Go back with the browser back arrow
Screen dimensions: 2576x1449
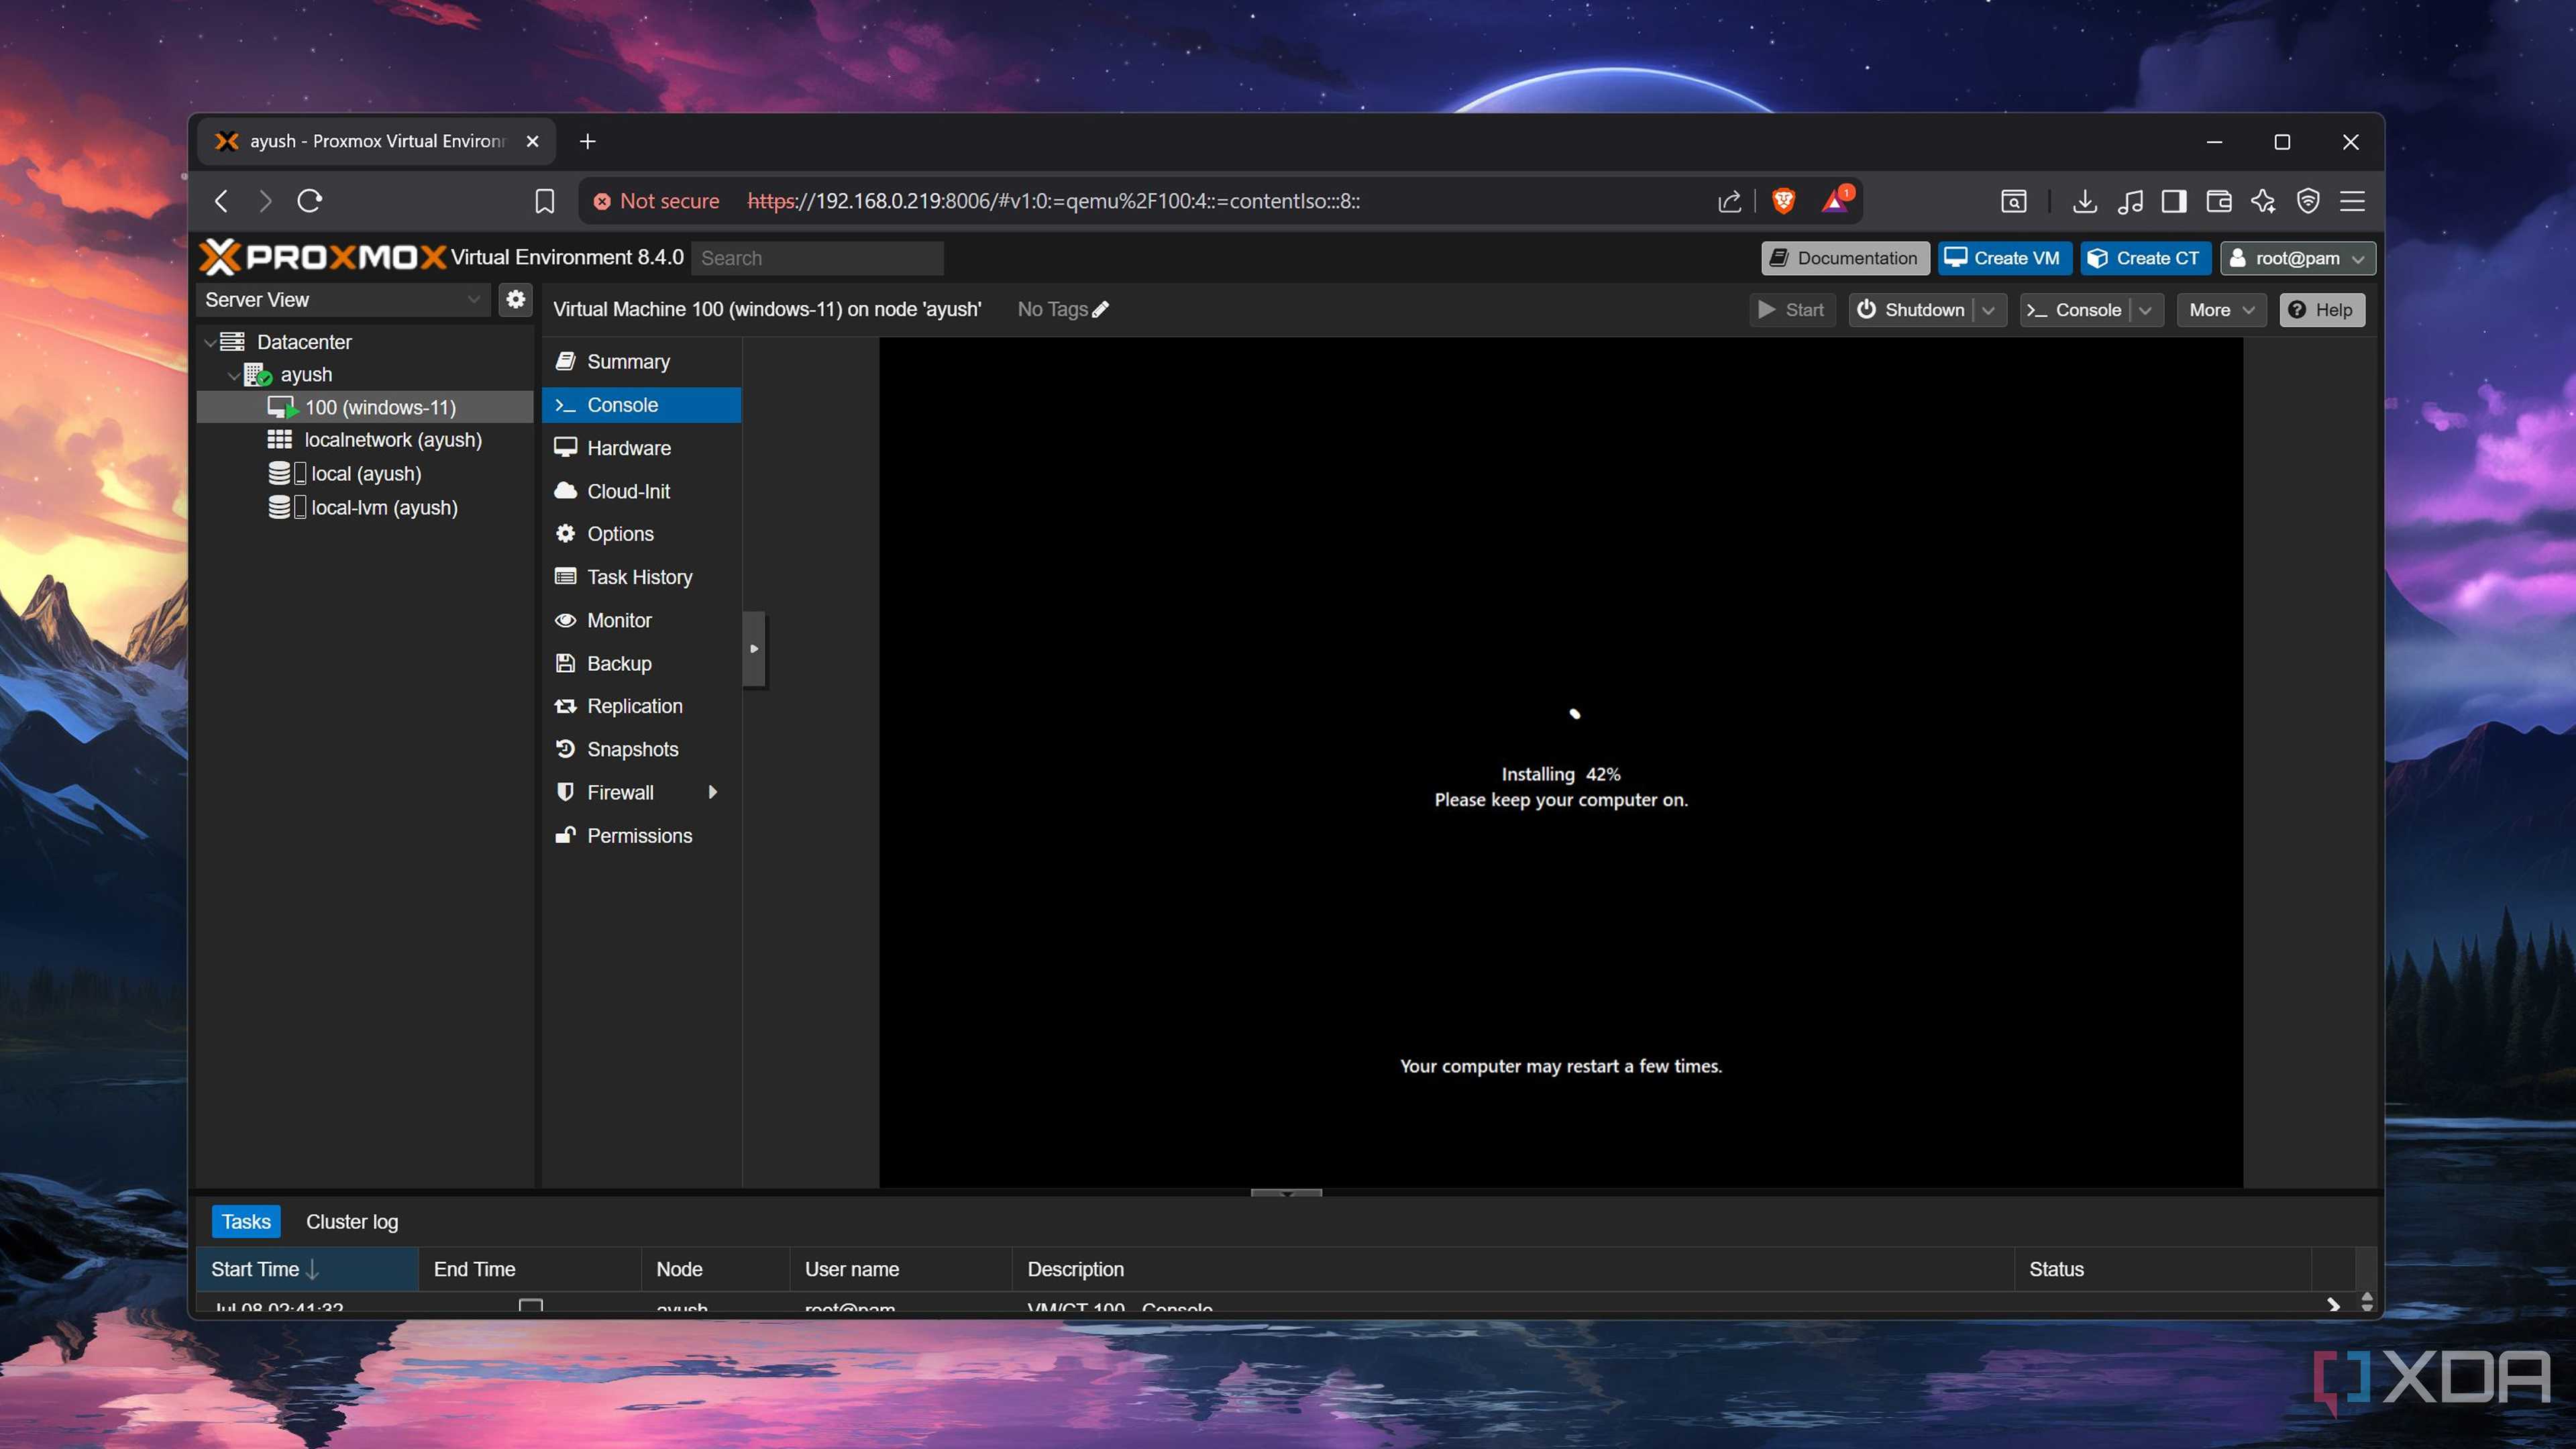[221, 201]
